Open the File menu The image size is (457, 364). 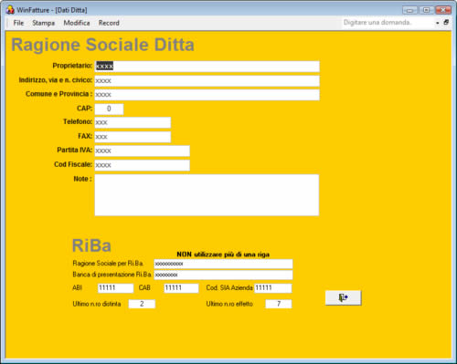(18, 23)
